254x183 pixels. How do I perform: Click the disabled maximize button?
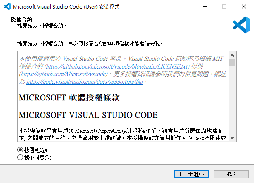point(224,6)
